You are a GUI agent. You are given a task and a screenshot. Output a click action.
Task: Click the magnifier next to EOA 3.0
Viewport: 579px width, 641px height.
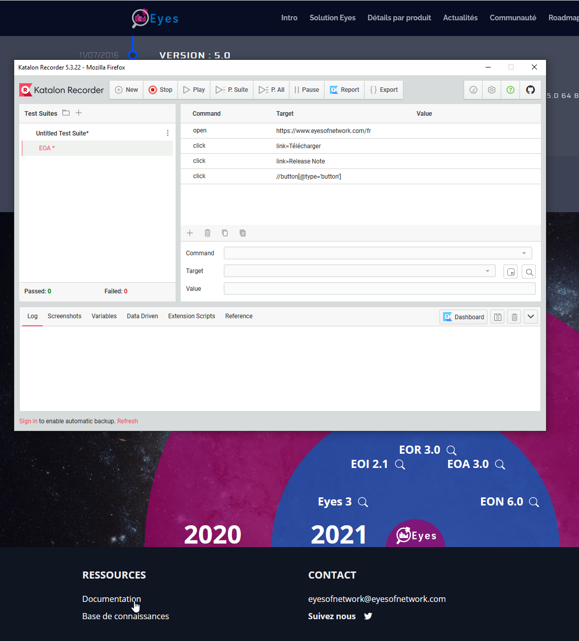(x=500, y=465)
